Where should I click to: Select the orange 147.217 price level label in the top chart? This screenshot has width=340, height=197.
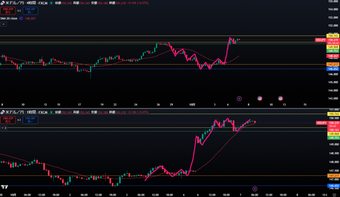click(333, 64)
